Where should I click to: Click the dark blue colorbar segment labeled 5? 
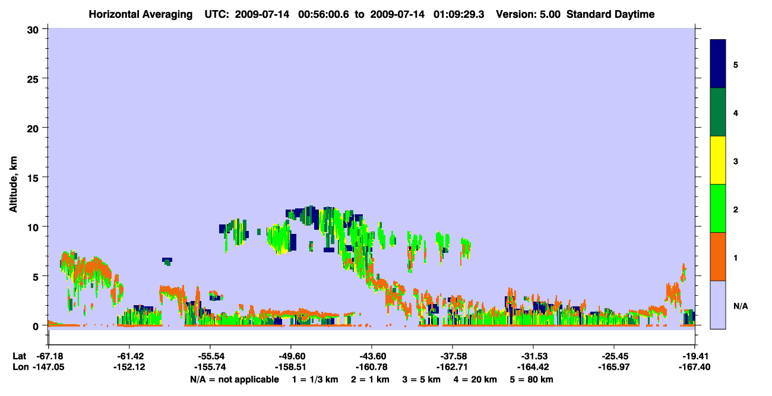tap(718, 64)
